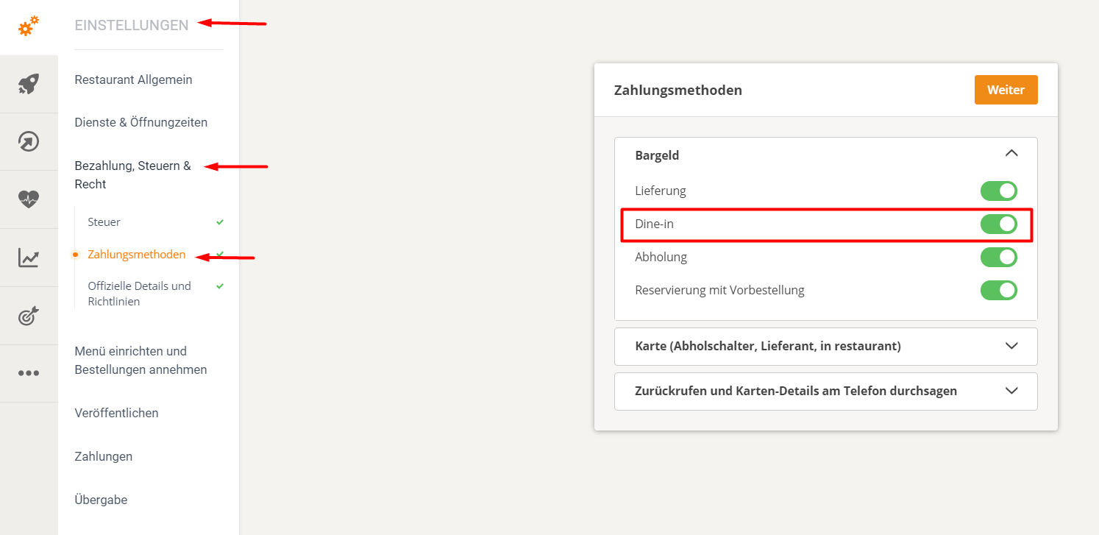Open the heartbeat heart sidebar icon
This screenshot has height=535, width=1099.
[x=29, y=199]
